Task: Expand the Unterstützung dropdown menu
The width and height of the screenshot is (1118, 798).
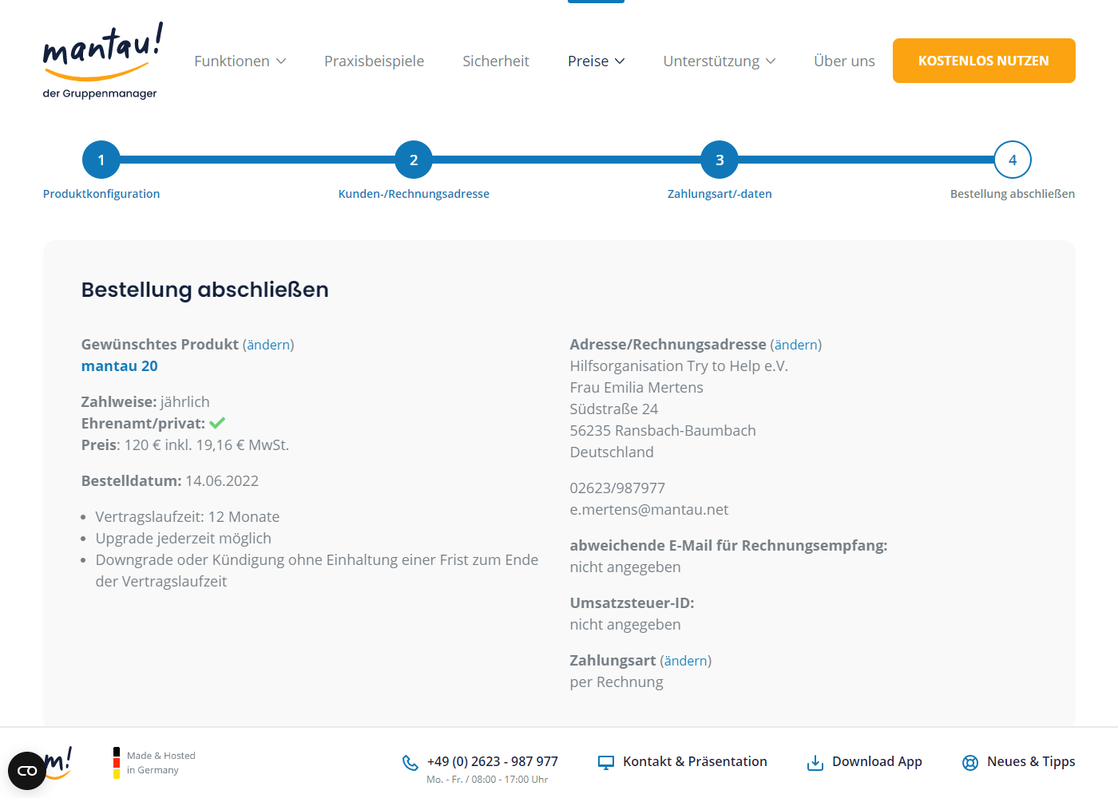Action: pos(720,61)
